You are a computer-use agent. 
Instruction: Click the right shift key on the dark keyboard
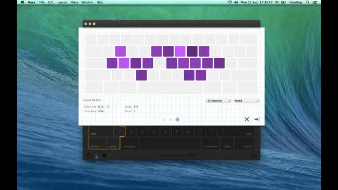pos(241,131)
